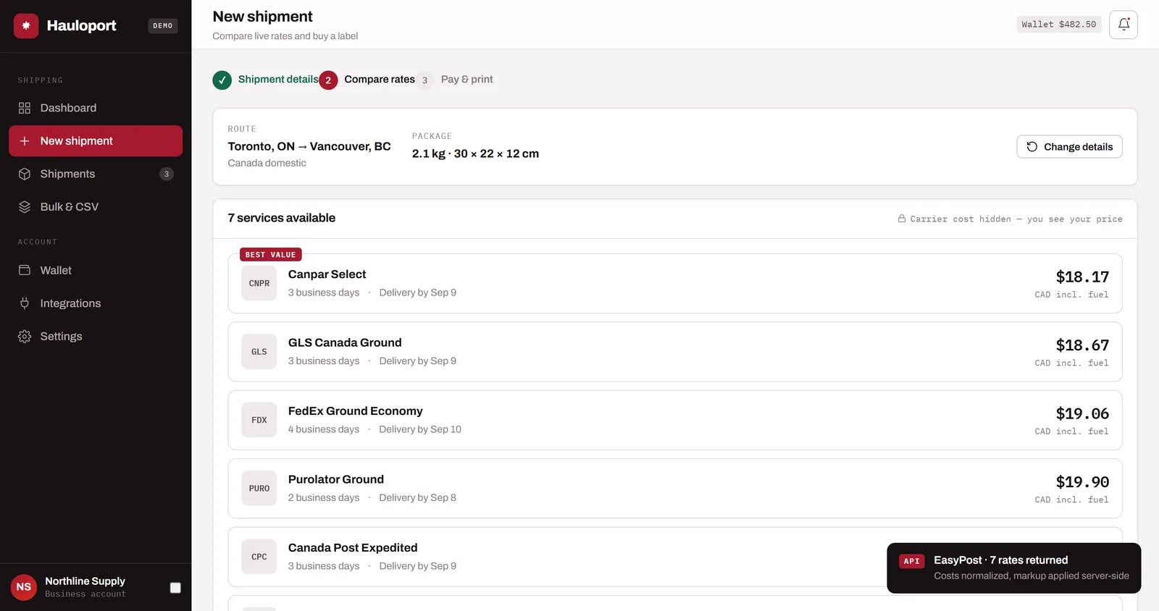
Task: Click the API badge in the toast
Action: pos(912,561)
